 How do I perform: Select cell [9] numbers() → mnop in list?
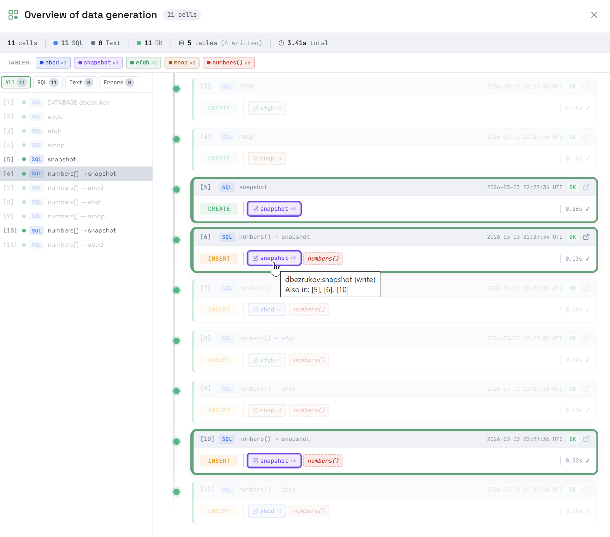[76, 216]
